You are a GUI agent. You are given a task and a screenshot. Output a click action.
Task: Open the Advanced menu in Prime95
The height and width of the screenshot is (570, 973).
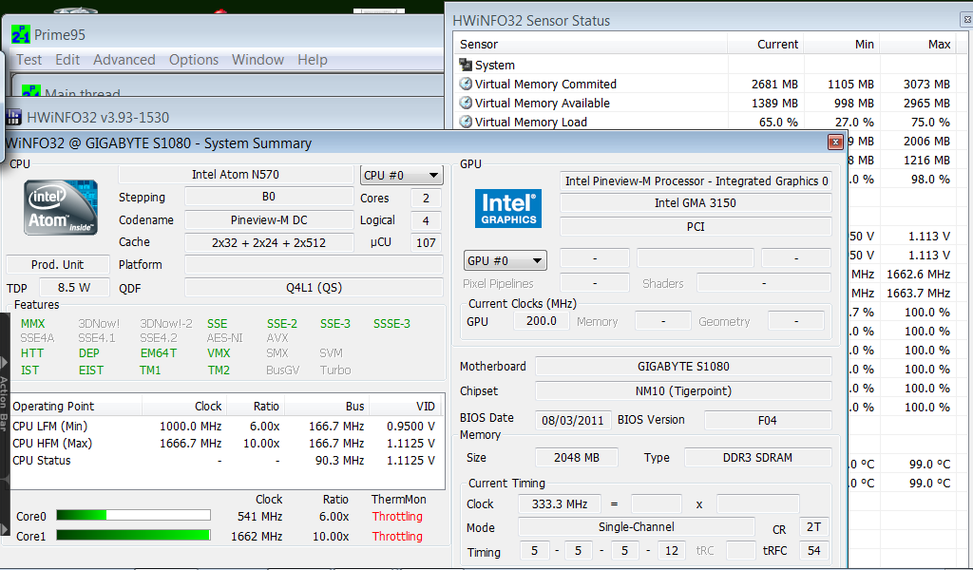tap(124, 60)
